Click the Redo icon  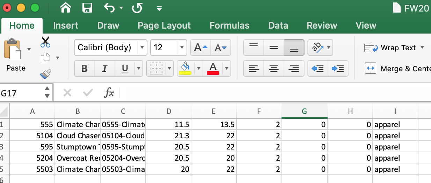click(x=137, y=8)
